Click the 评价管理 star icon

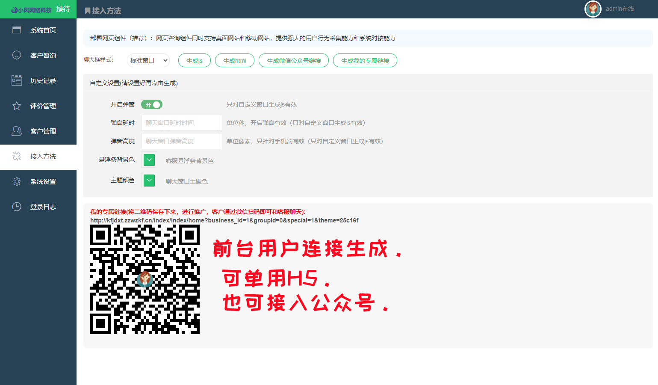[17, 106]
